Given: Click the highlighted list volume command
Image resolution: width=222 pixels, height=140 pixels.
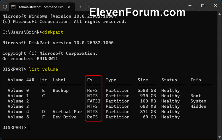Looking at the screenshot, I should (43, 69).
